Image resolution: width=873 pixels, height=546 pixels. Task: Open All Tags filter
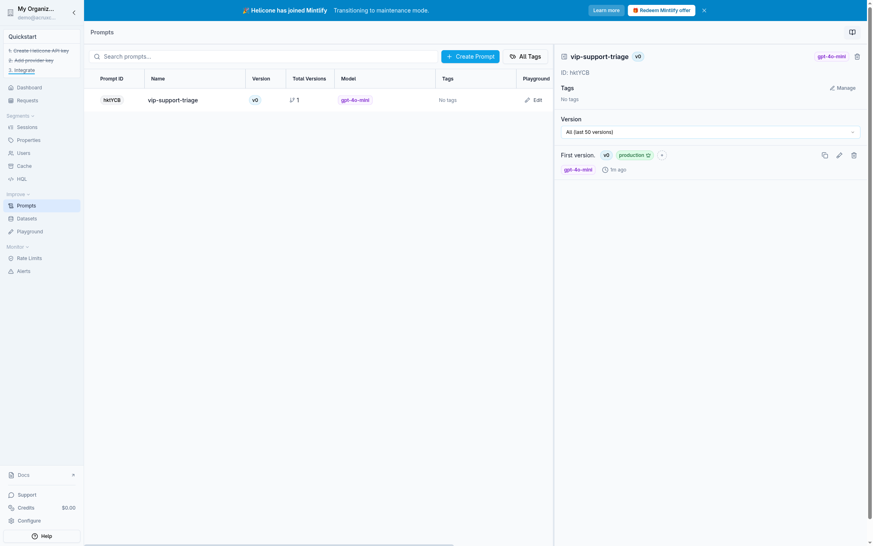525,57
